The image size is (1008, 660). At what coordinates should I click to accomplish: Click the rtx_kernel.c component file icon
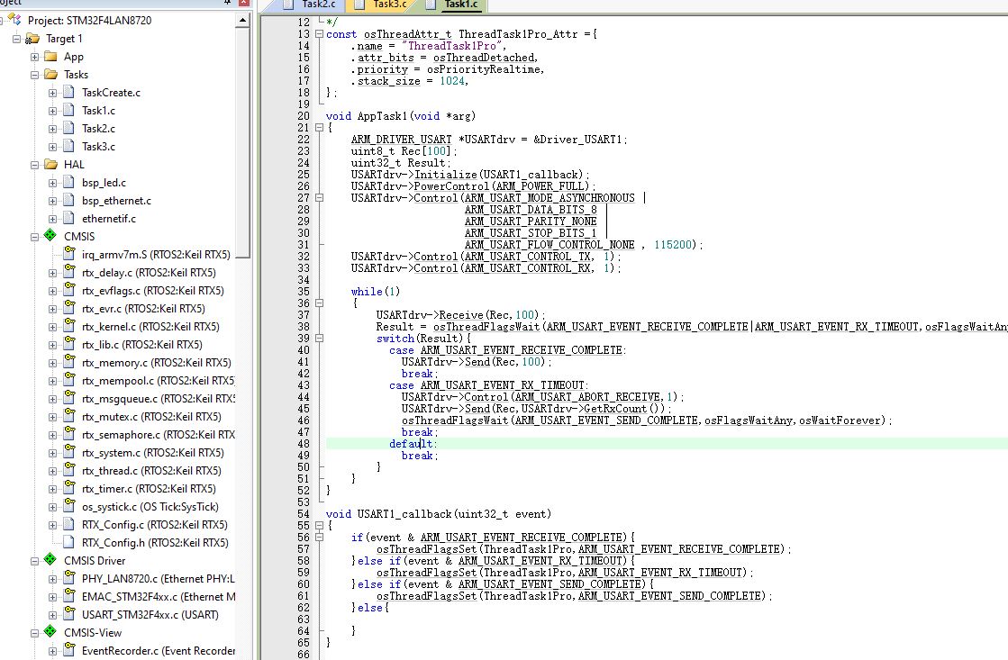pos(68,325)
